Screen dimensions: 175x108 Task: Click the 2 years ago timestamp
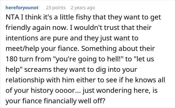coord(83,8)
